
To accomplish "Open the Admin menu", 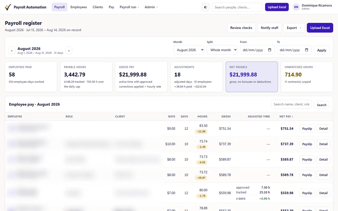I will pyautogui.click(x=151, y=7).
